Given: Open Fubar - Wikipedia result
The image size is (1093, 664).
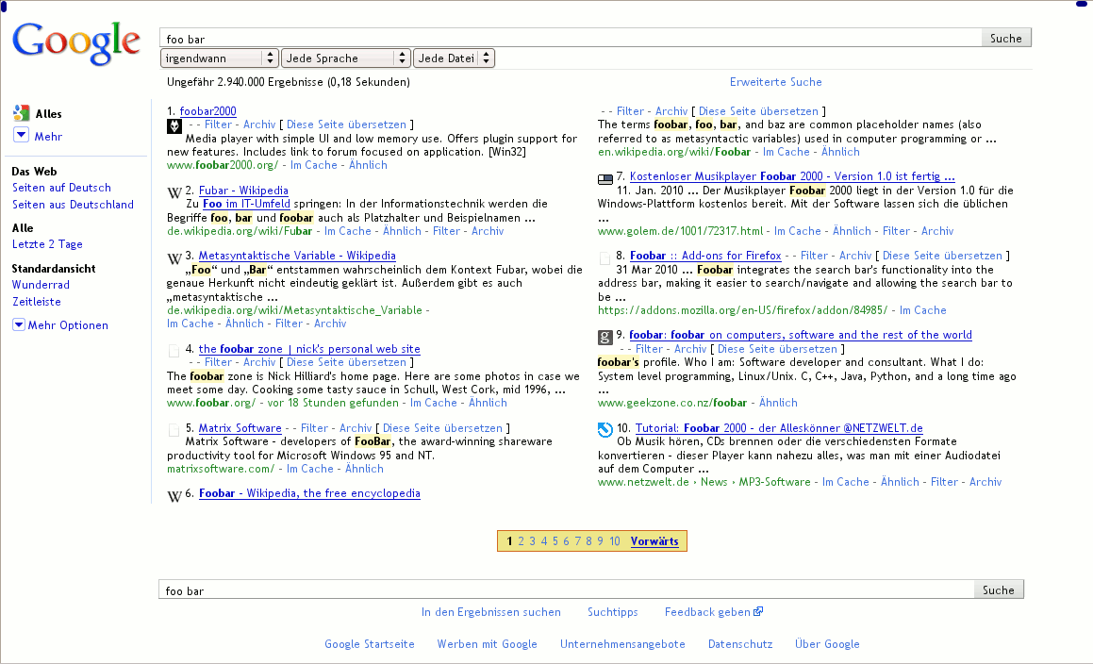Looking at the screenshot, I should (243, 191).
